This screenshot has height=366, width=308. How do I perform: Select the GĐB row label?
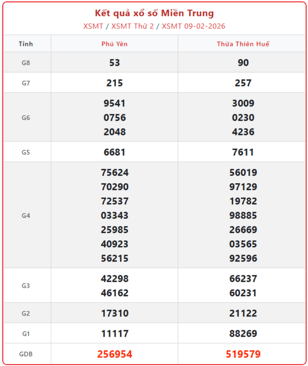point(26,354)
